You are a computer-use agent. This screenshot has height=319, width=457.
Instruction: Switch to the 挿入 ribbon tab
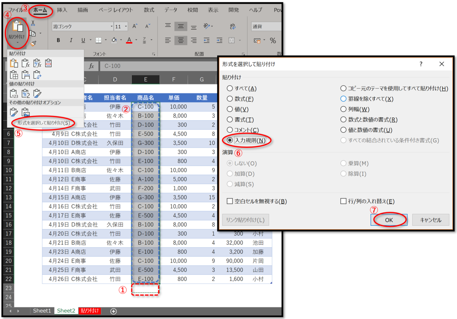coord(62,10)
